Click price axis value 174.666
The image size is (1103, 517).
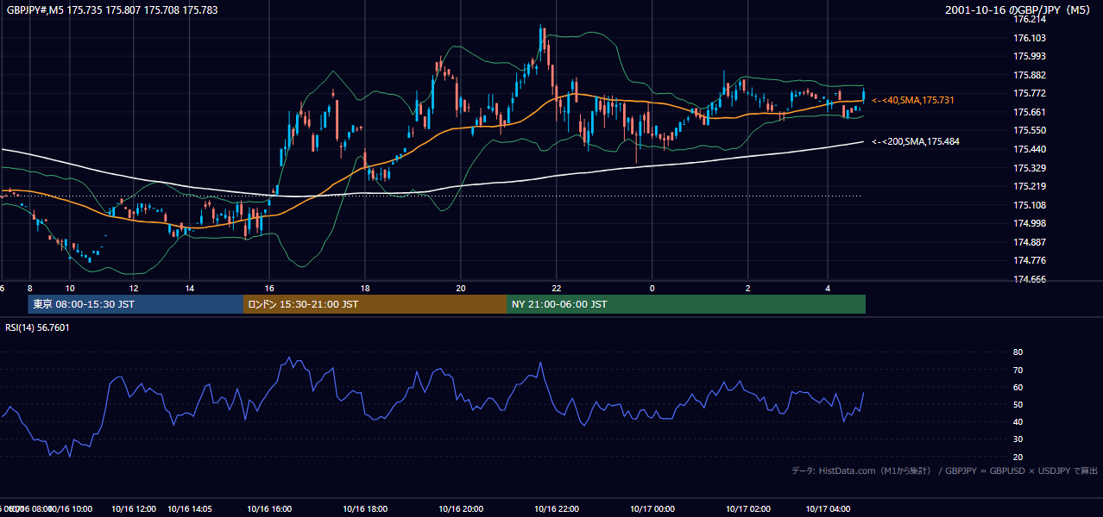coord(1030,279)
